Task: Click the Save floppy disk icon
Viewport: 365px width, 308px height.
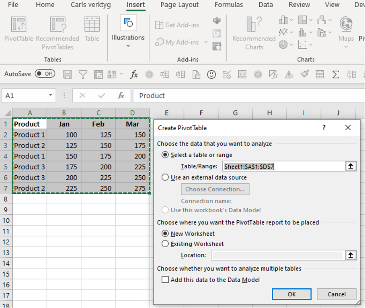Action: tap(67, 74)
